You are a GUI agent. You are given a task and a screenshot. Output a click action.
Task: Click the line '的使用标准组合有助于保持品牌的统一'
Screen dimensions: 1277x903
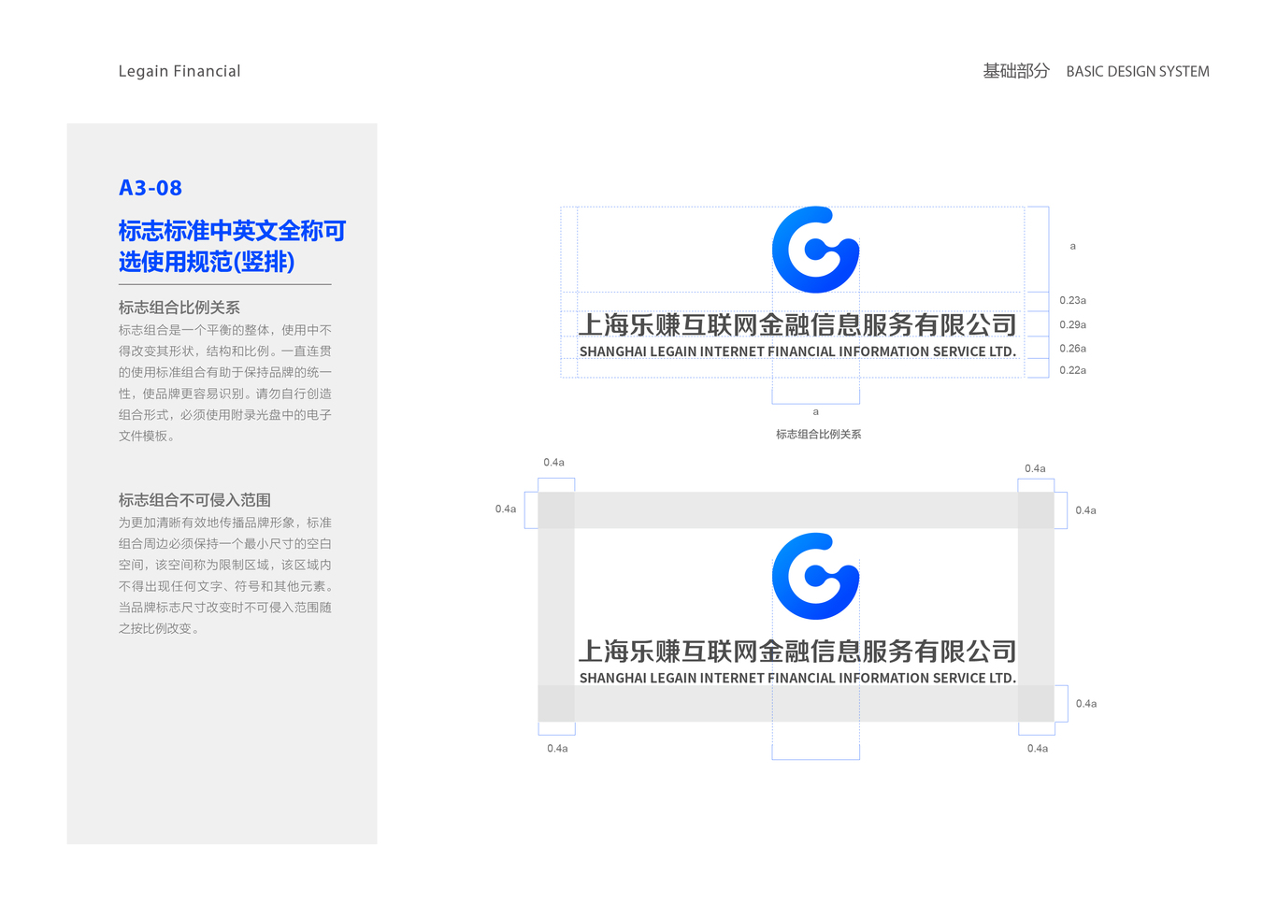(x=225, y=372)
